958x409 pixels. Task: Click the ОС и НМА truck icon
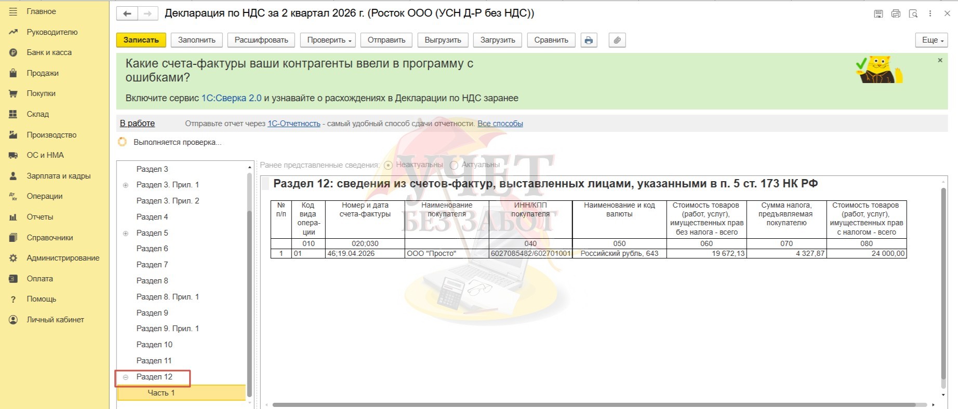click(x=13, y=155)
